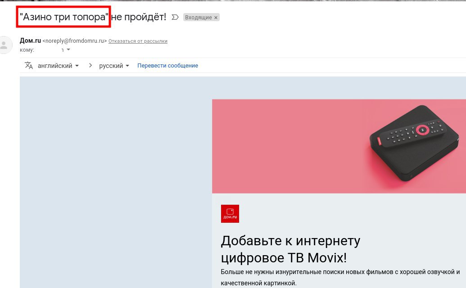Image resolution: width=466 pixels, height=288 pixels.
Task: Click the email subject "Азино три топора"
Action: 64,17
